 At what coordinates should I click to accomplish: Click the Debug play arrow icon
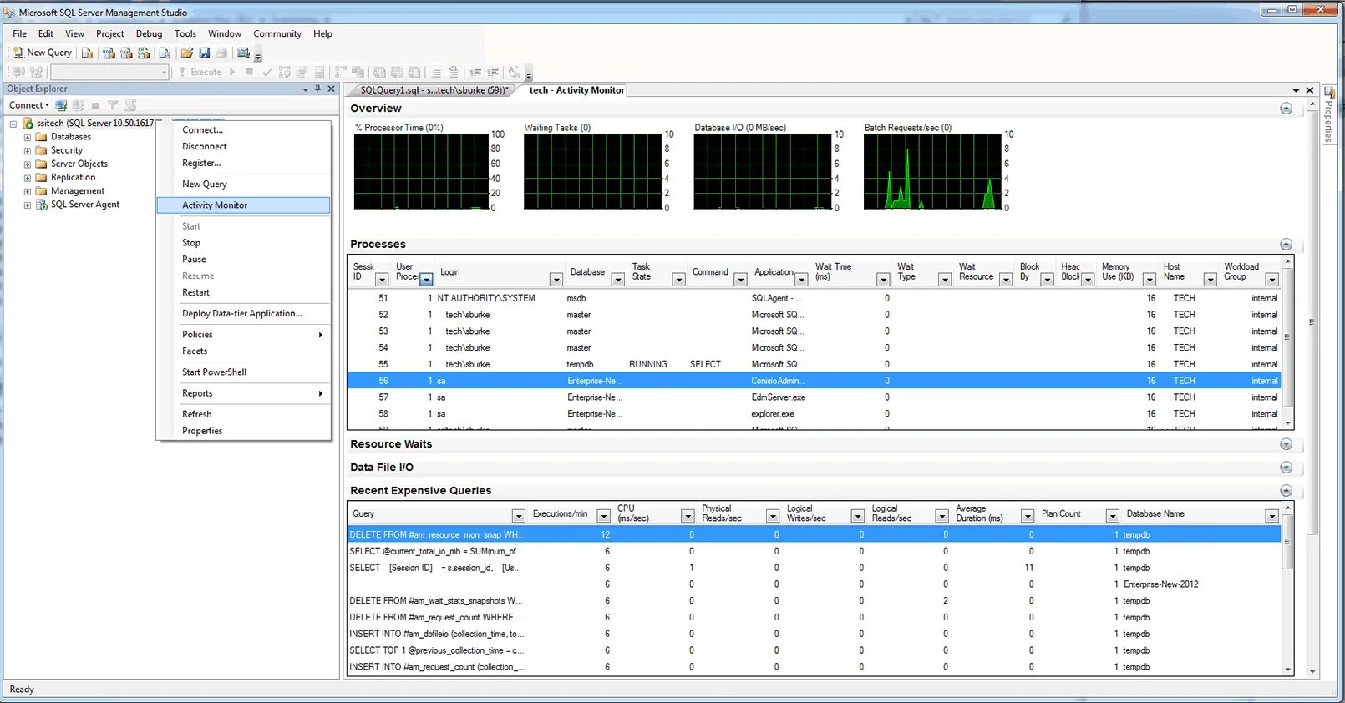[232, 72]
